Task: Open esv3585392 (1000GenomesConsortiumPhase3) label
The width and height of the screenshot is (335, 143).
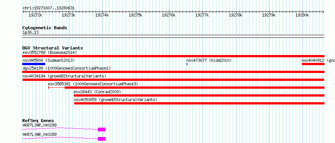Action: [x=93, y=84]
